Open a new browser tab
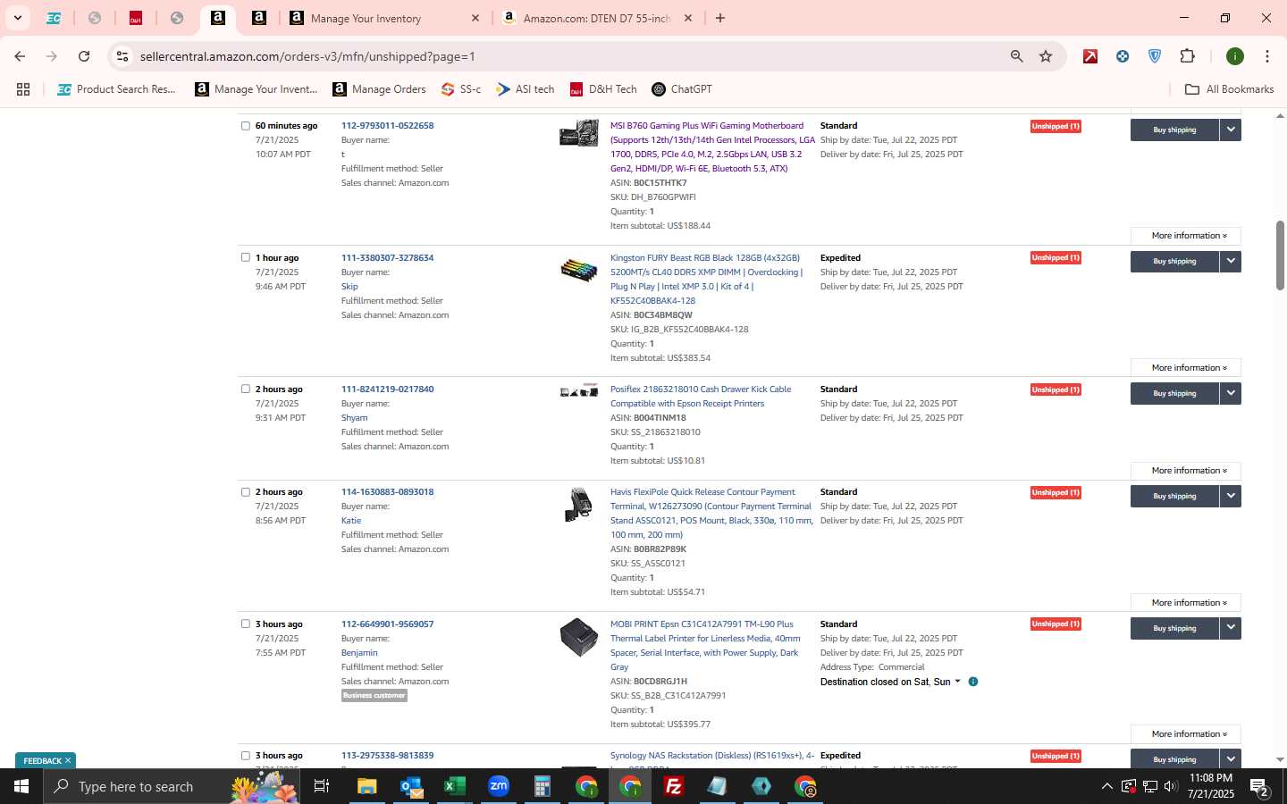 (720, 18)
